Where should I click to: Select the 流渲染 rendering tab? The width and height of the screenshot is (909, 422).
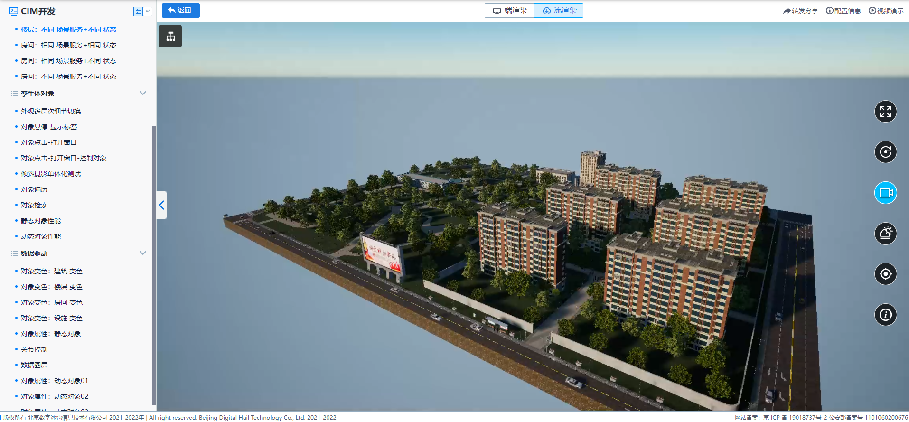[559, 10]
